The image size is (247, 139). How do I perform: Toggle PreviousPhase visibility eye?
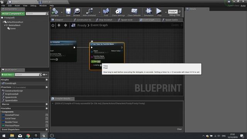[x=47, y=125]
